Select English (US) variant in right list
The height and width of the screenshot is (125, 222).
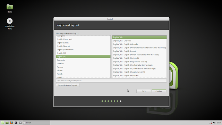tap(139, 37)
